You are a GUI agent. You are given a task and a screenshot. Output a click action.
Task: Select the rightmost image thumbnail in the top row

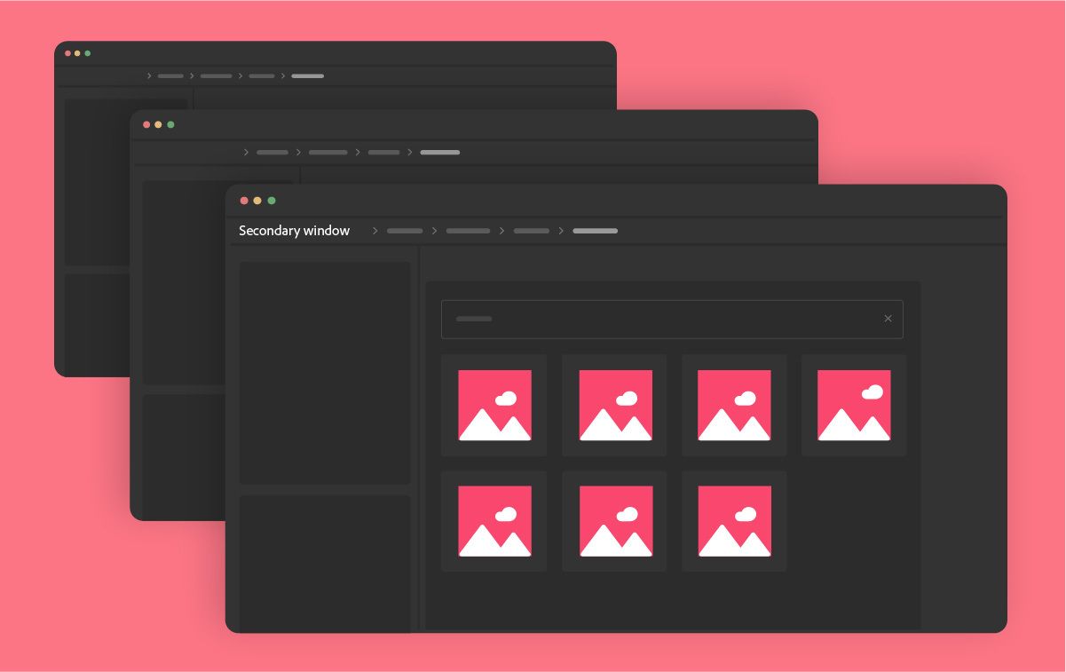coord(854,406)
